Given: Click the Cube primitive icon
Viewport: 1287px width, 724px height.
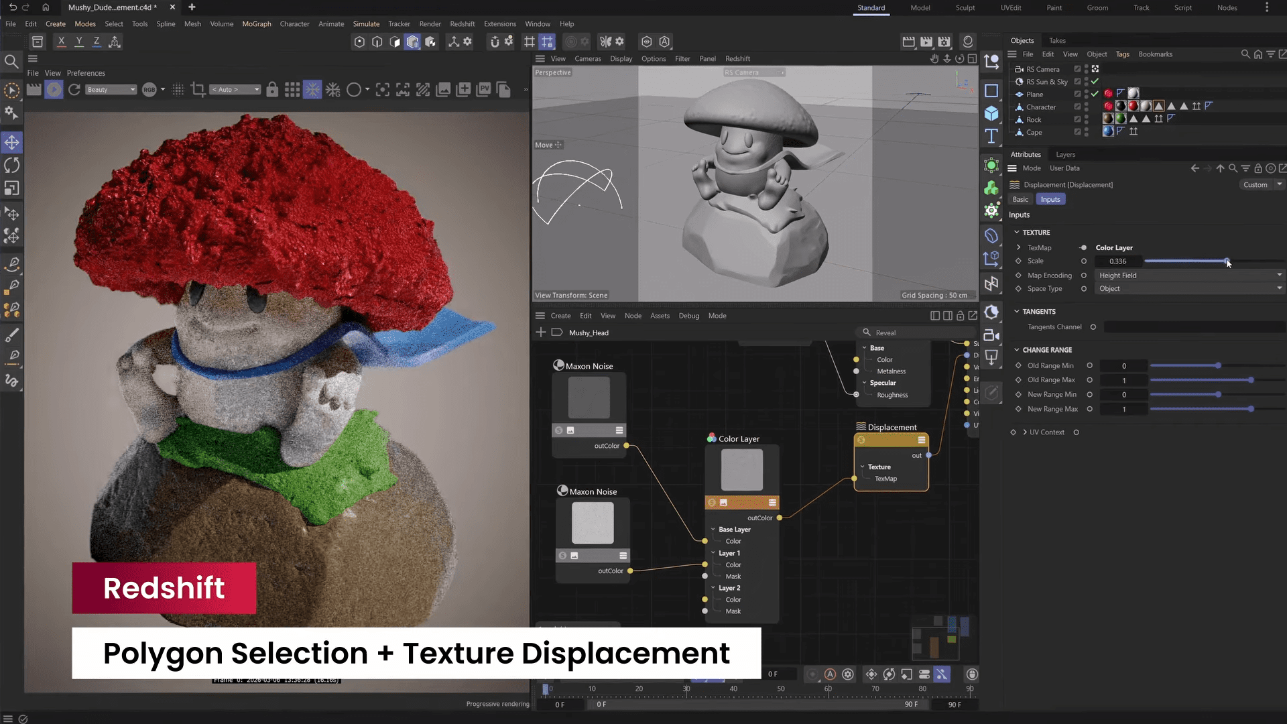Looking at the screenshot, I should click(991, 113).
